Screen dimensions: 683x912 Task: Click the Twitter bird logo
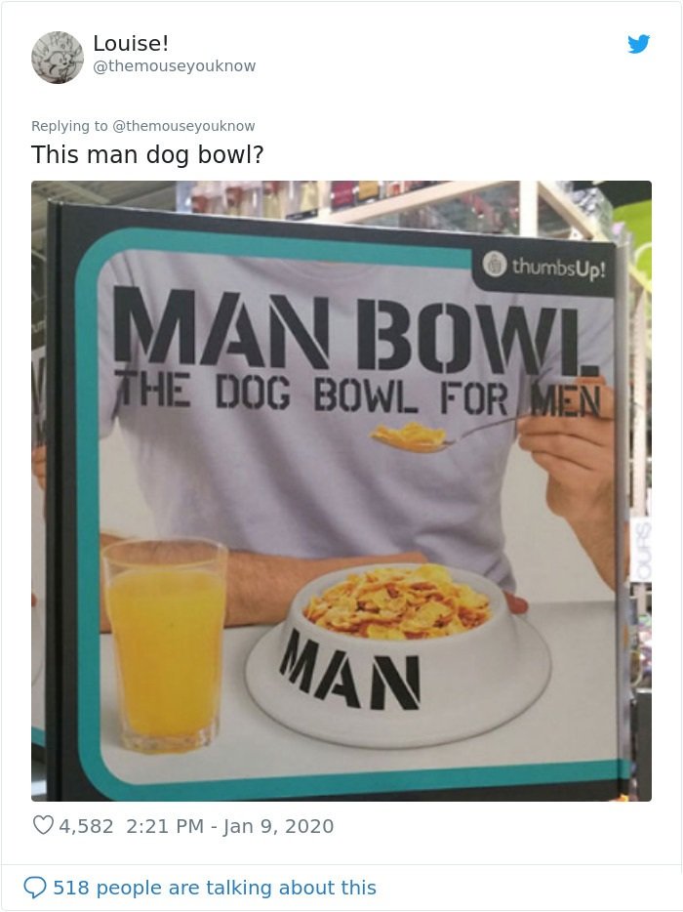click(638, 44)
